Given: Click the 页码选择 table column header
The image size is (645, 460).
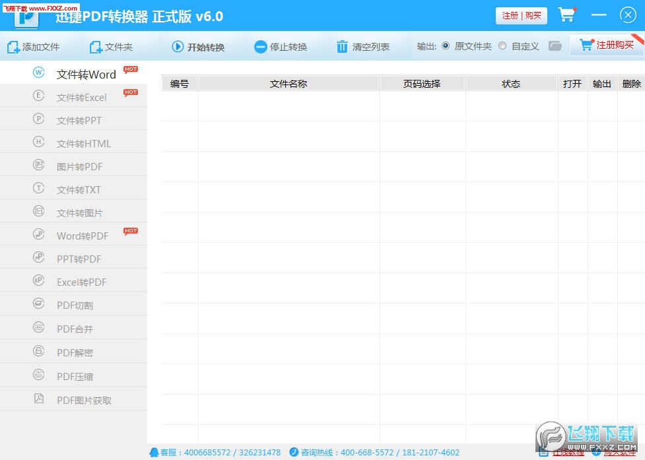Looking at the screenshot, I should 423,83.
